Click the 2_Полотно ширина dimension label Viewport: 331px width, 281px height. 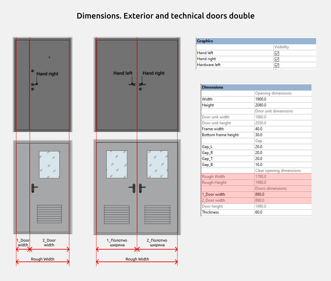coord(157,243)
